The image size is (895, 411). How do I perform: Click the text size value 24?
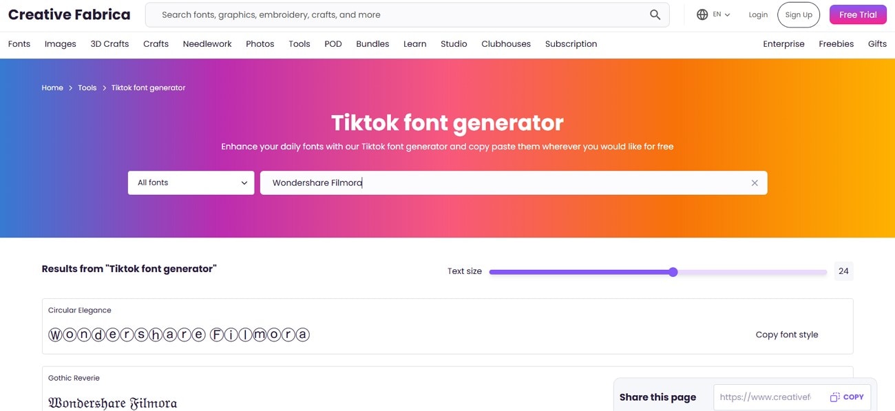click(x=843, y=271)
